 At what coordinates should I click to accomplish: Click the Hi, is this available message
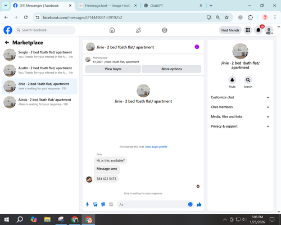110,161
